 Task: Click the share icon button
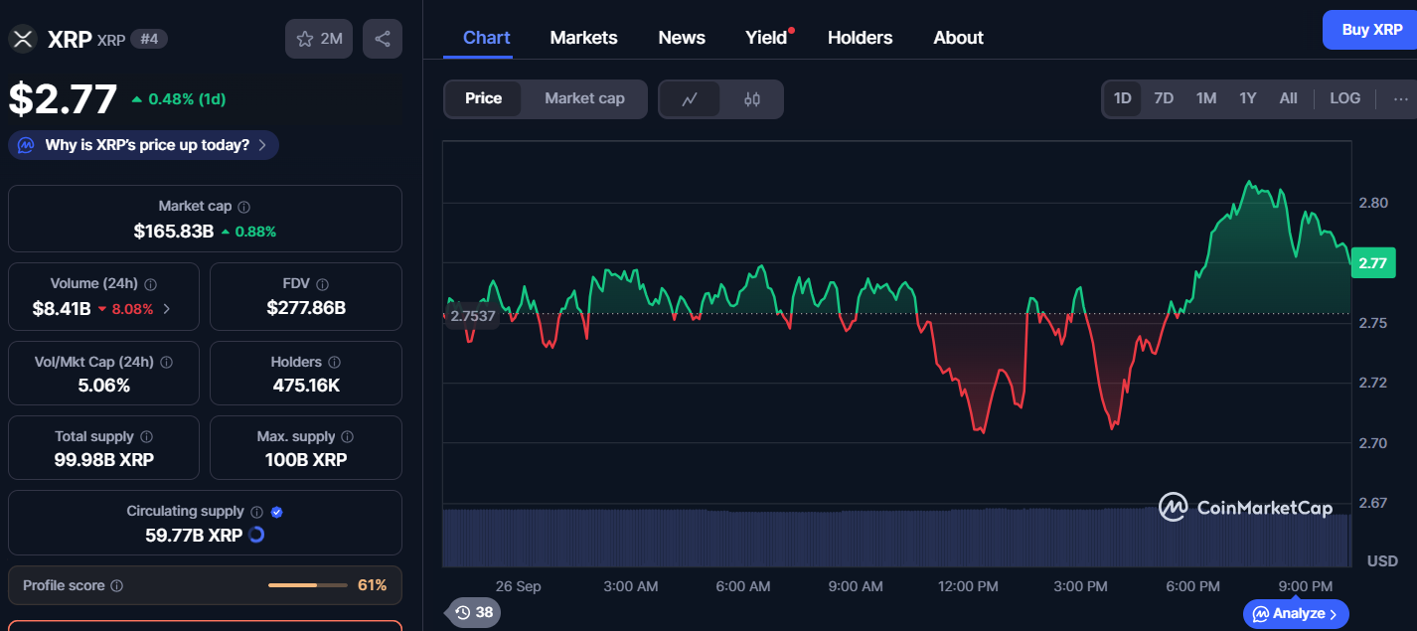(383, 39)
